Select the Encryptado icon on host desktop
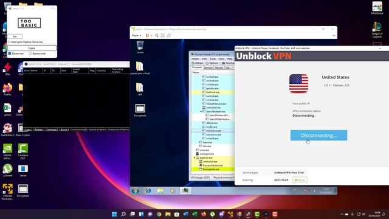Image resolution: width=389 pixels, height=219 pixels. tap(23, 190)
